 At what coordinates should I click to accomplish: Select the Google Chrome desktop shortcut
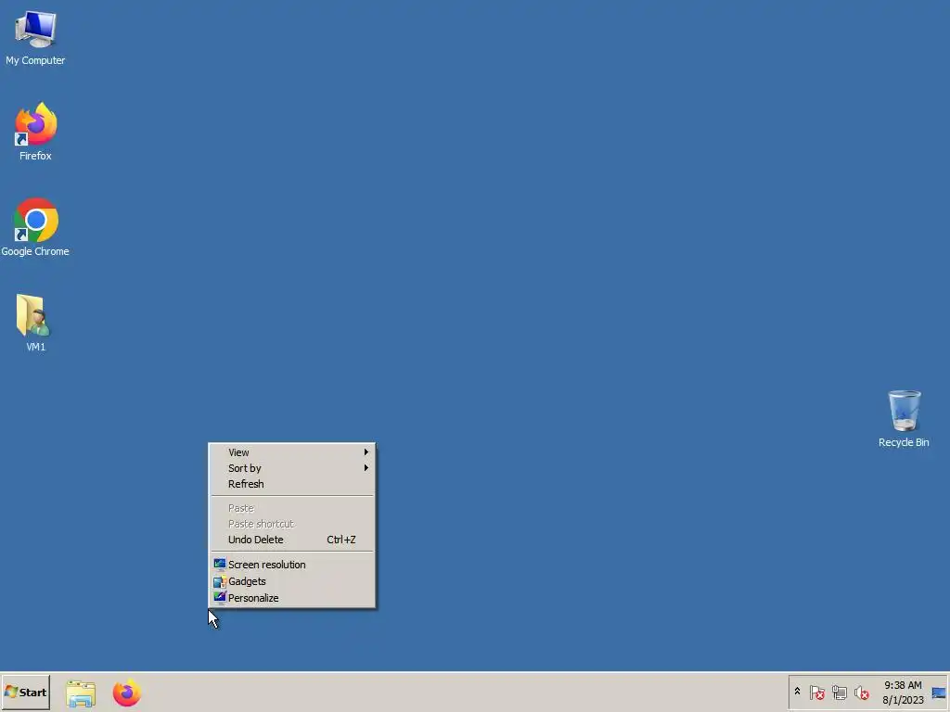(x=35, y=227)
